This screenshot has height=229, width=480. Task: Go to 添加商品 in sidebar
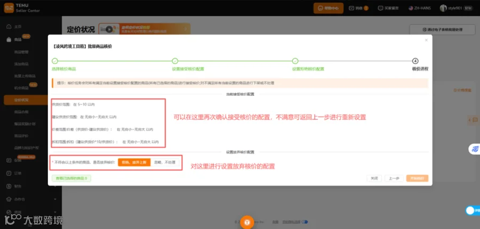[21, 64]
